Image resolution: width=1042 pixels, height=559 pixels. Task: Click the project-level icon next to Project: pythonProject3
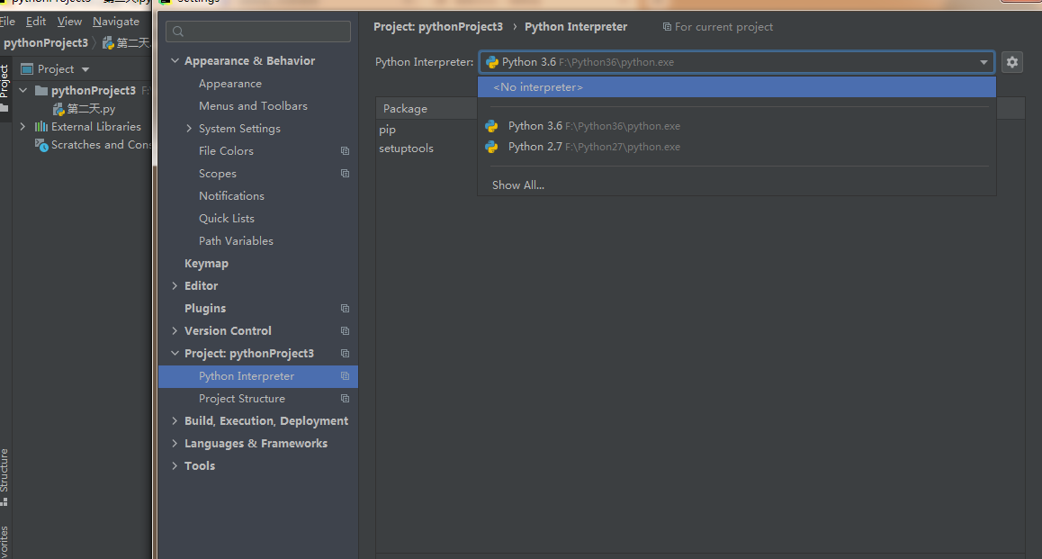pos(345,354)
